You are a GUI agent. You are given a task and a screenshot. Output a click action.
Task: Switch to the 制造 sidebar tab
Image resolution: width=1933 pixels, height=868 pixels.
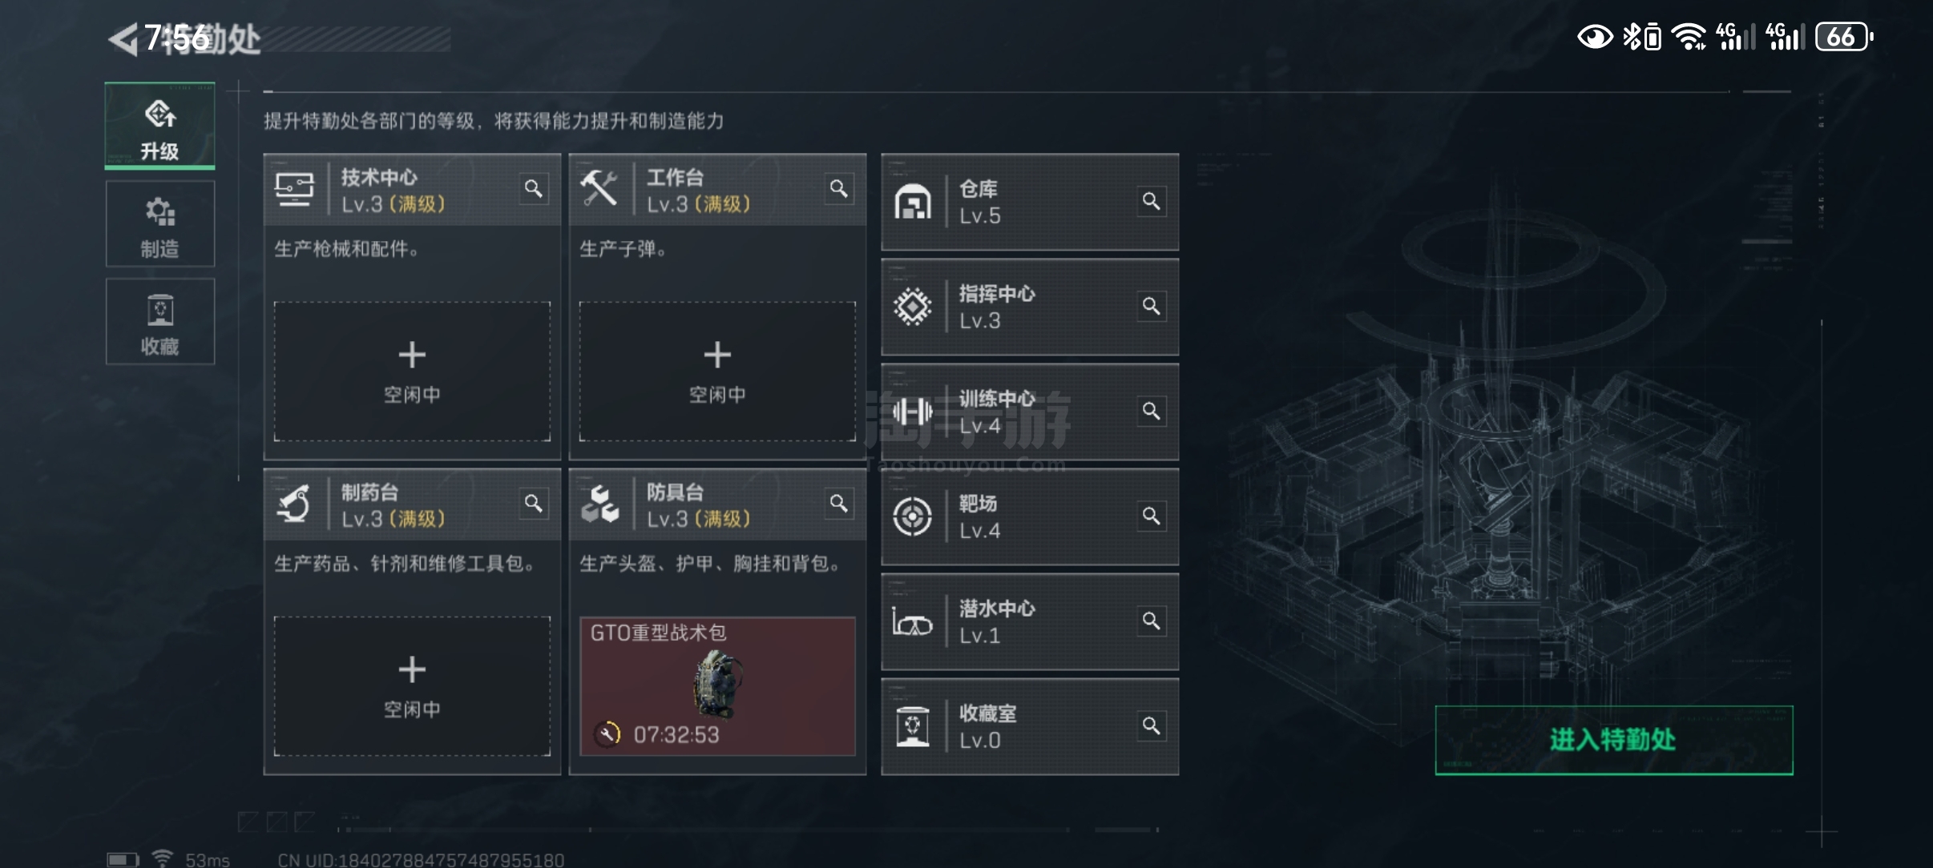pos(160,223)
